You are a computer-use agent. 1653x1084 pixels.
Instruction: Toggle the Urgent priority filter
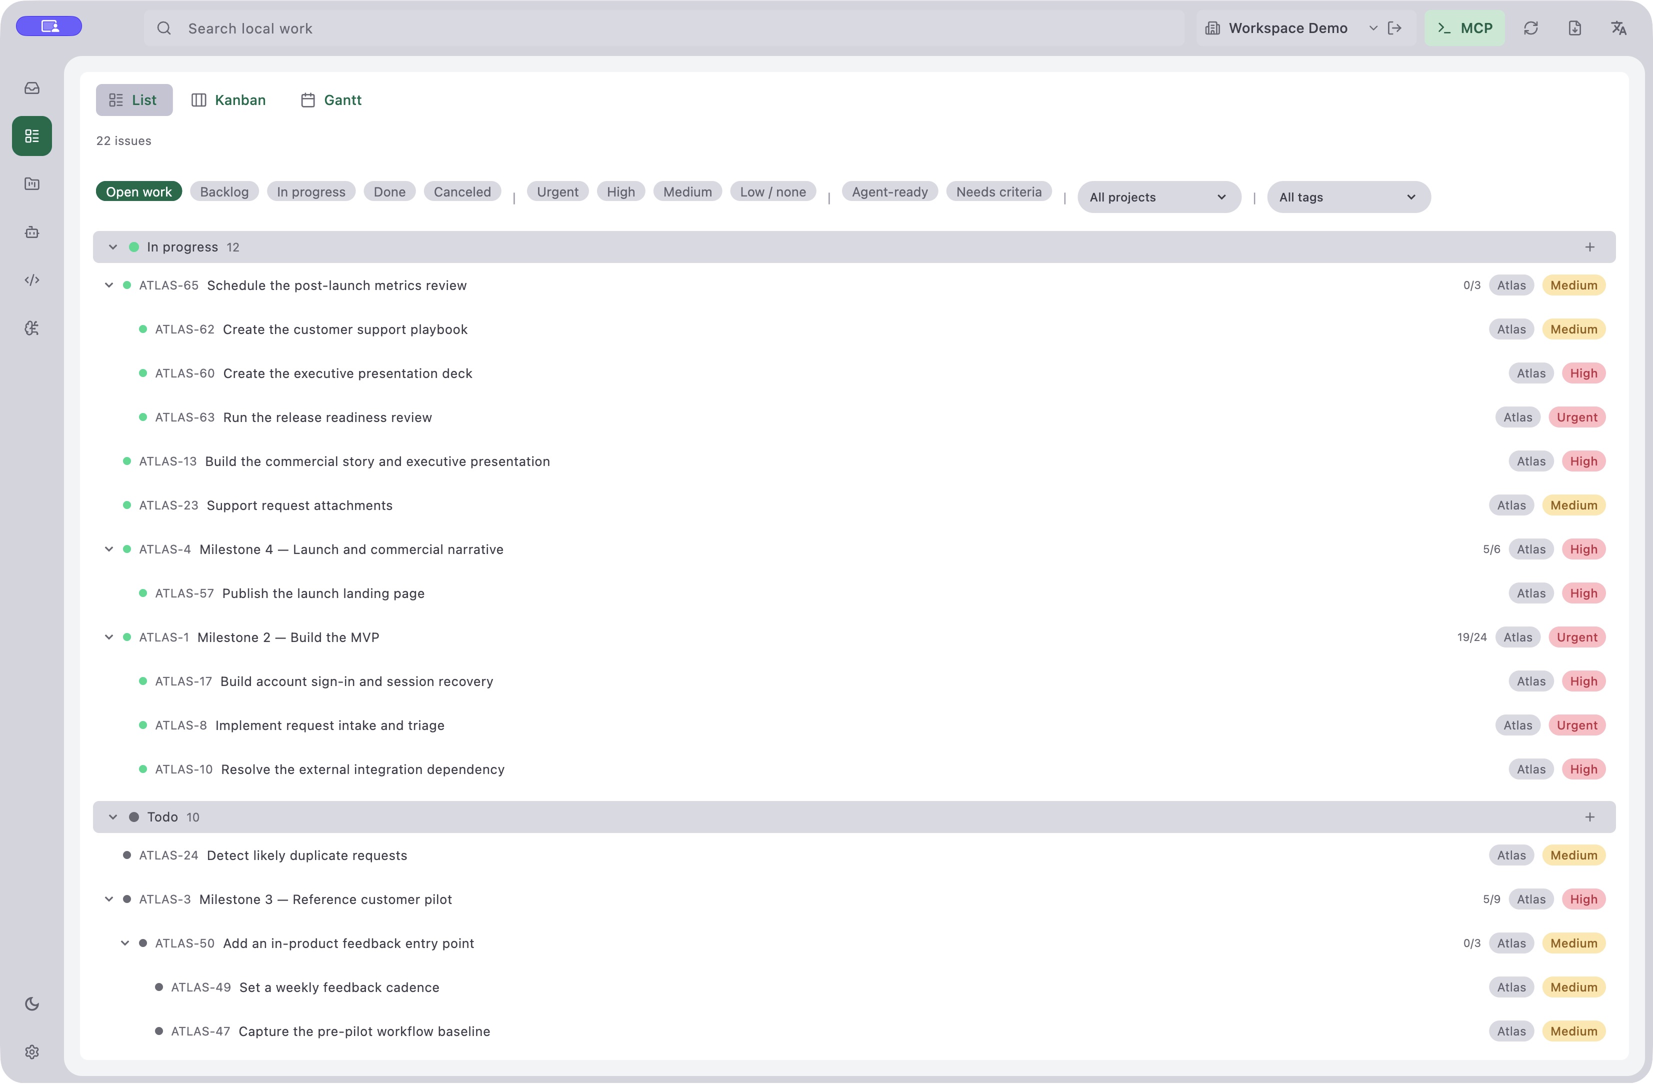557,191
